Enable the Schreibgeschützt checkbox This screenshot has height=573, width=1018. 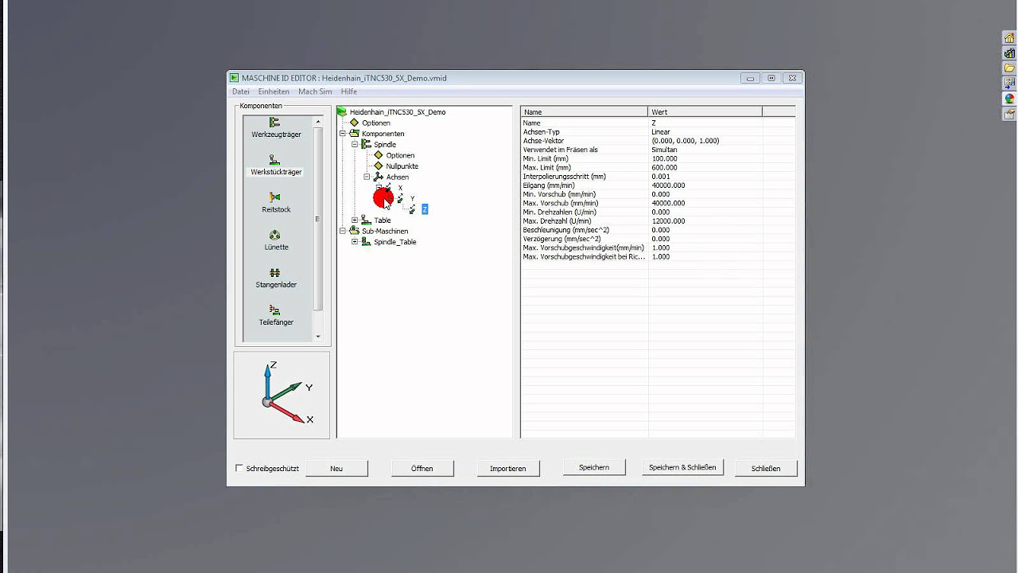coord(239,469)
